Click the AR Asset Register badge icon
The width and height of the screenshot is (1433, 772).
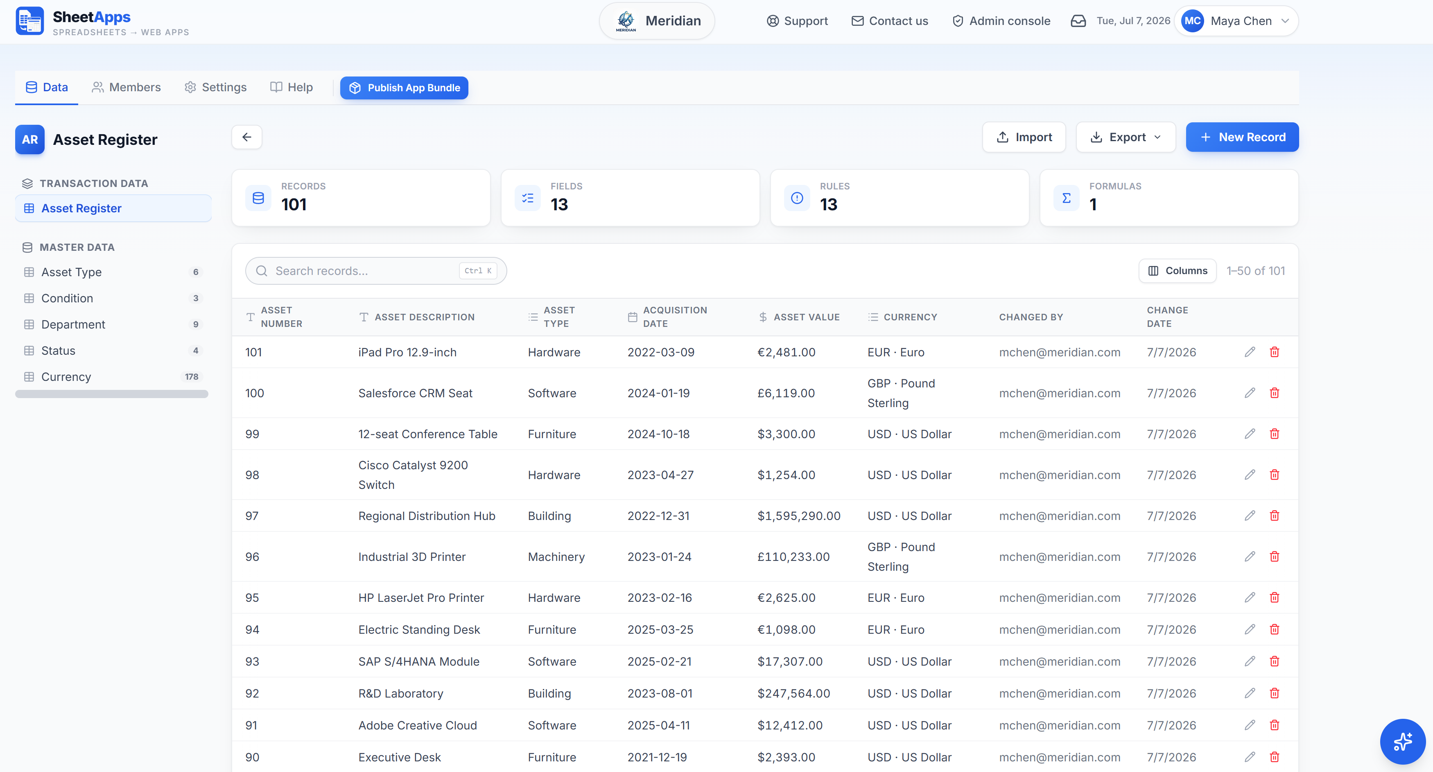(30, 140)
